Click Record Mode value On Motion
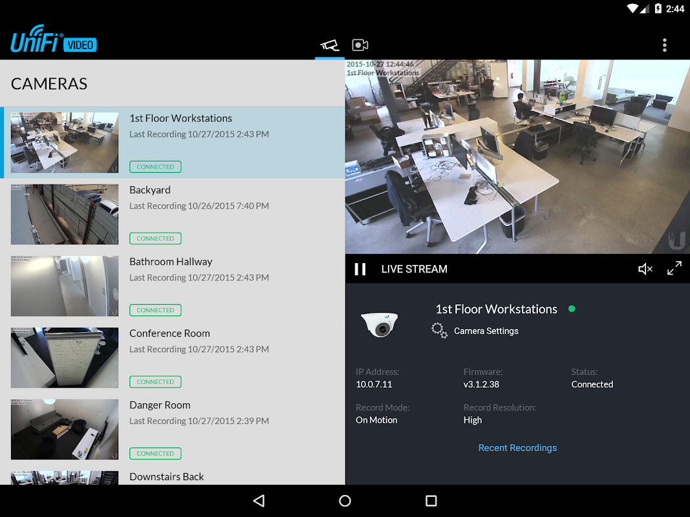690x517 pixels. pyautogui.click(x=376, y=420)
